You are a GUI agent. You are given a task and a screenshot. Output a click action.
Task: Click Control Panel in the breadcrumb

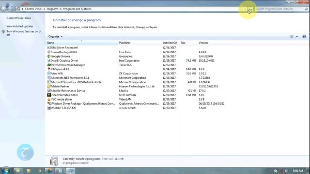click(x=33, y=9)
